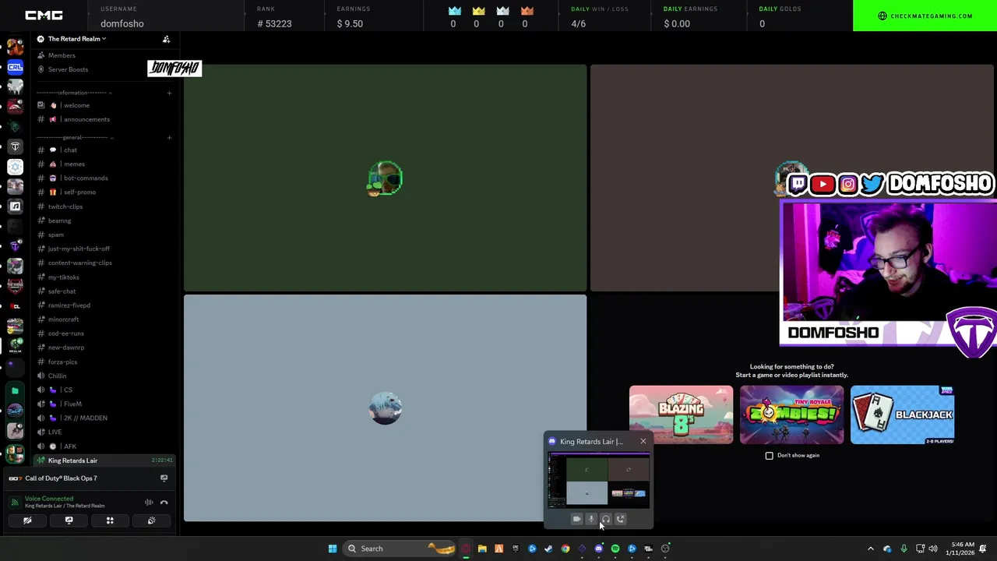Join the LIVE voice channel
The width and height of the screenshot is (997, 561).
click(55, 432)
